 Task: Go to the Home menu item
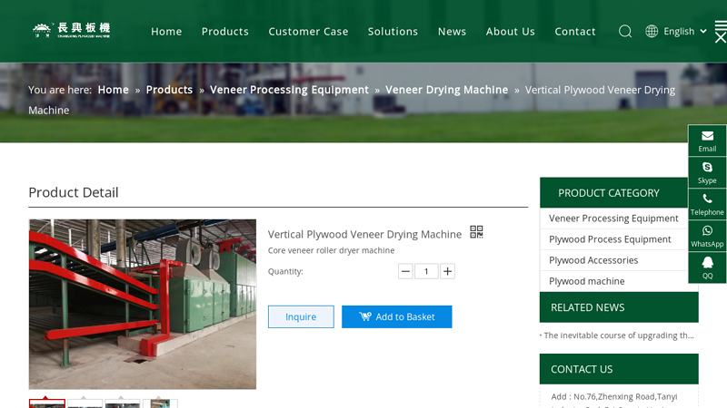point(166,32)
